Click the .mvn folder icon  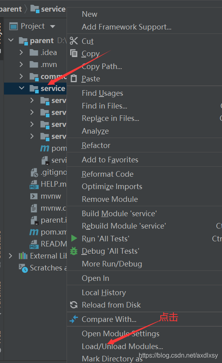34,64
